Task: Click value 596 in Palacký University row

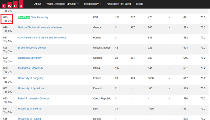Action: pyautogui.click(x=185, y=98)
